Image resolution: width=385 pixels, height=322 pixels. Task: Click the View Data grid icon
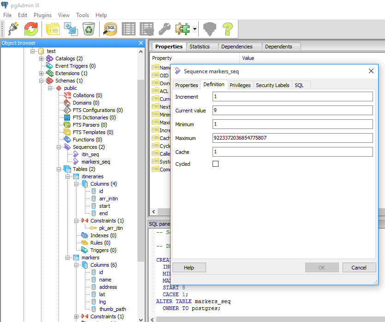tap(129, 29)
